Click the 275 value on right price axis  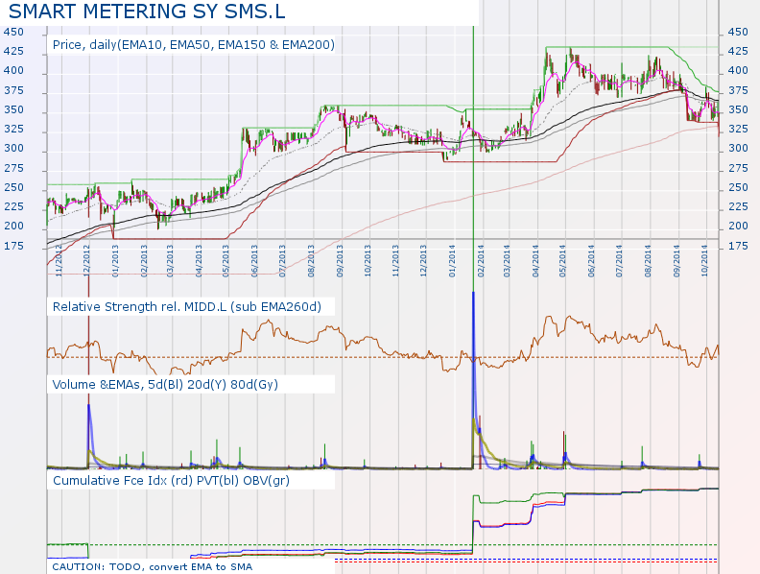738,169
